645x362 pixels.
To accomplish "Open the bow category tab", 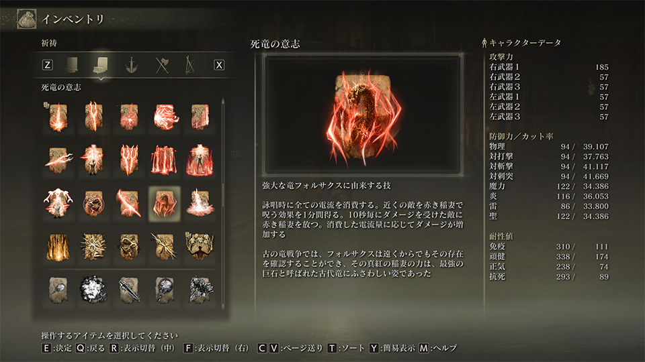I will [x=189, y=65].
